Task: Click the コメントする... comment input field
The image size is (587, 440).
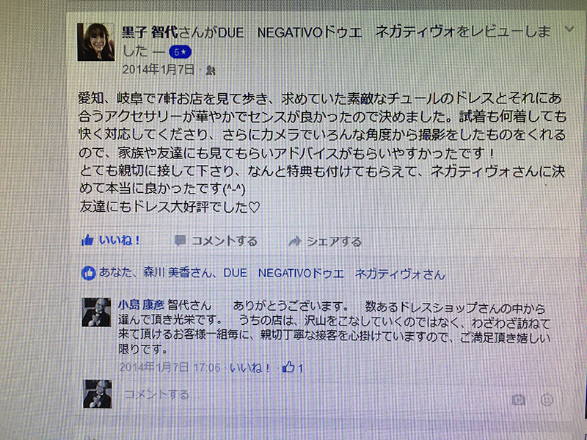Action: click(x=315, y=395)
